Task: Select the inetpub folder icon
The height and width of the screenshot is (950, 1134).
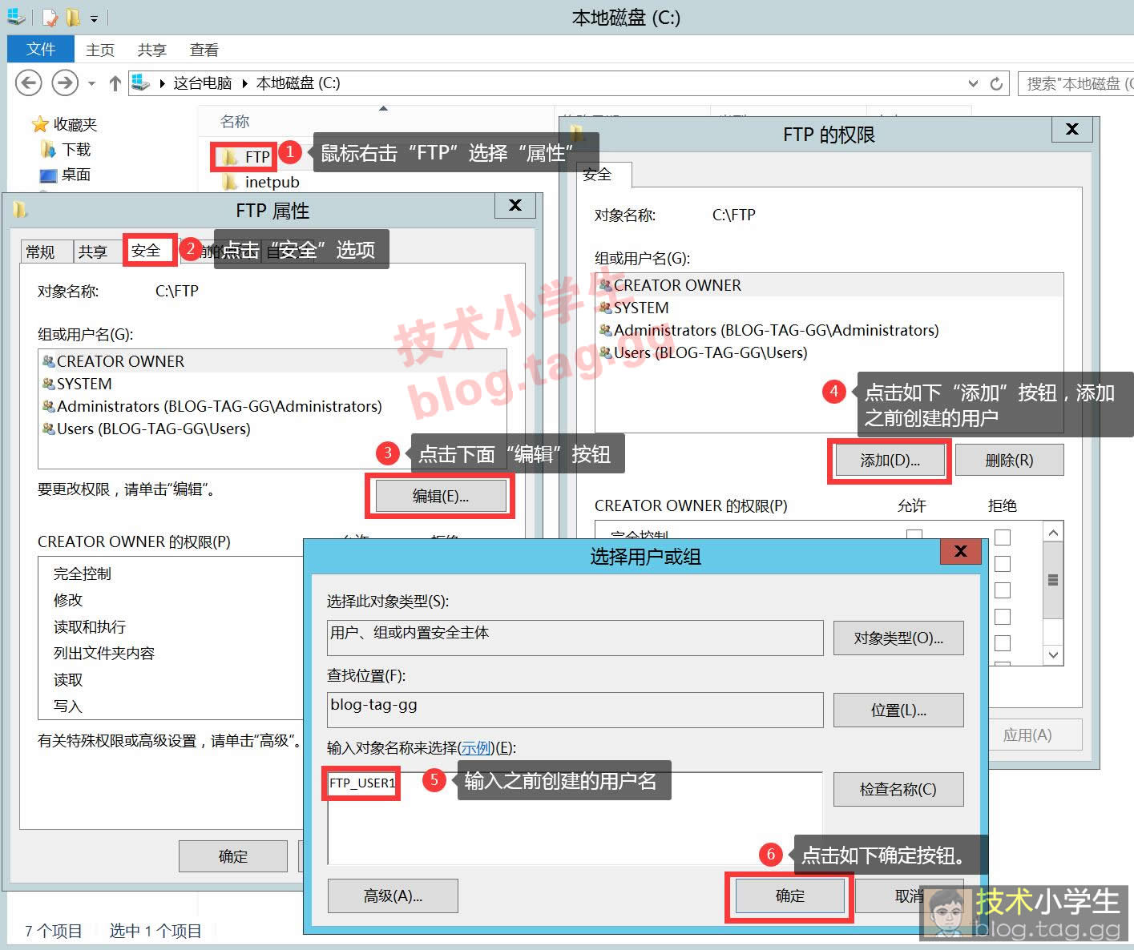Action: pos(231,183)
